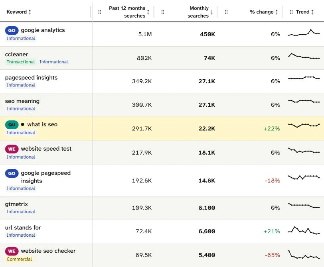This screenshot has height=267, width=324.
Task: Open trend sparkline for seo meaning
Action: pyautogui.click(x=304, y=101)
